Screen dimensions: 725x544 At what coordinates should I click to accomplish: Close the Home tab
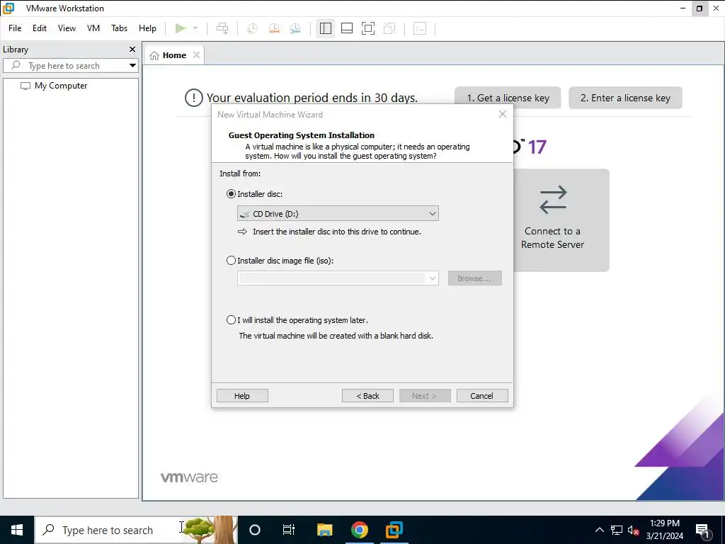coord(197,55)
